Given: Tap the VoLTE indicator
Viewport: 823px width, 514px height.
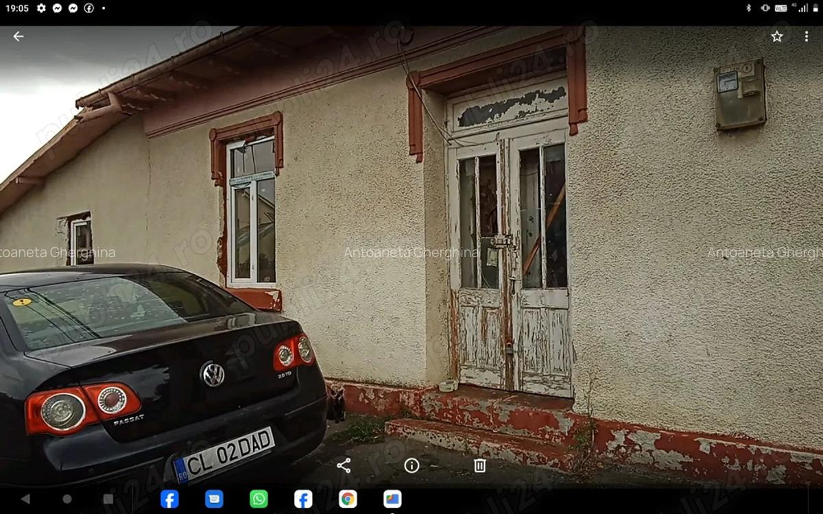Looking at the screenshot, I should [x=780, y=9].
